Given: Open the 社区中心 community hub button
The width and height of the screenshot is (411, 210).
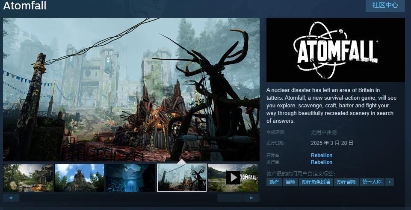Looking at the screenshot, I should (x=385, y=5).
